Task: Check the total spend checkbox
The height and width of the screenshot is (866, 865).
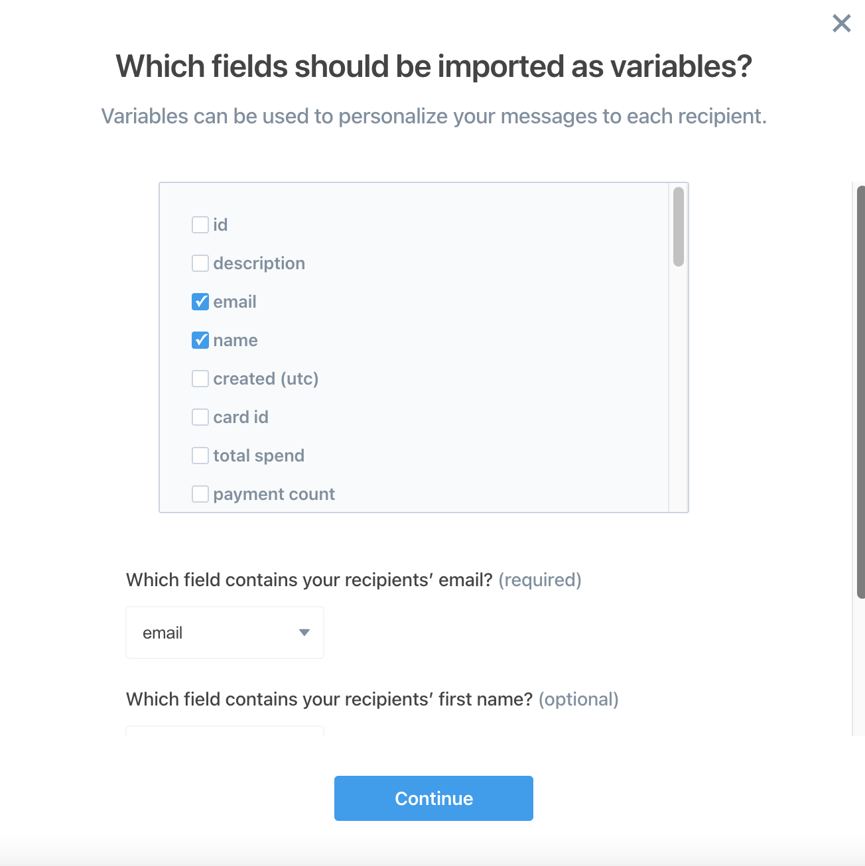Action: (x=200, y=456)
